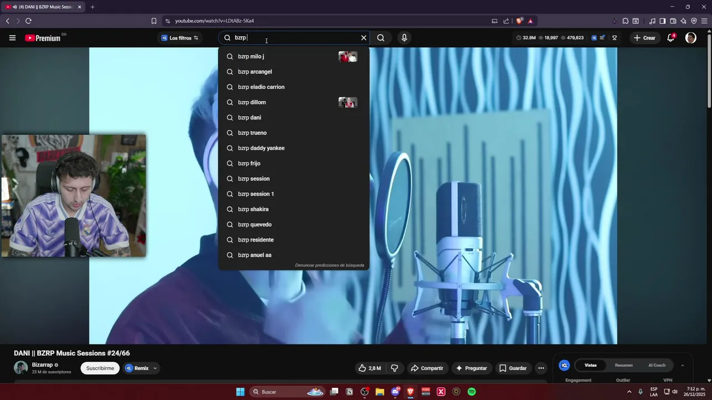Bookmark this page

(x=154, y=21)
